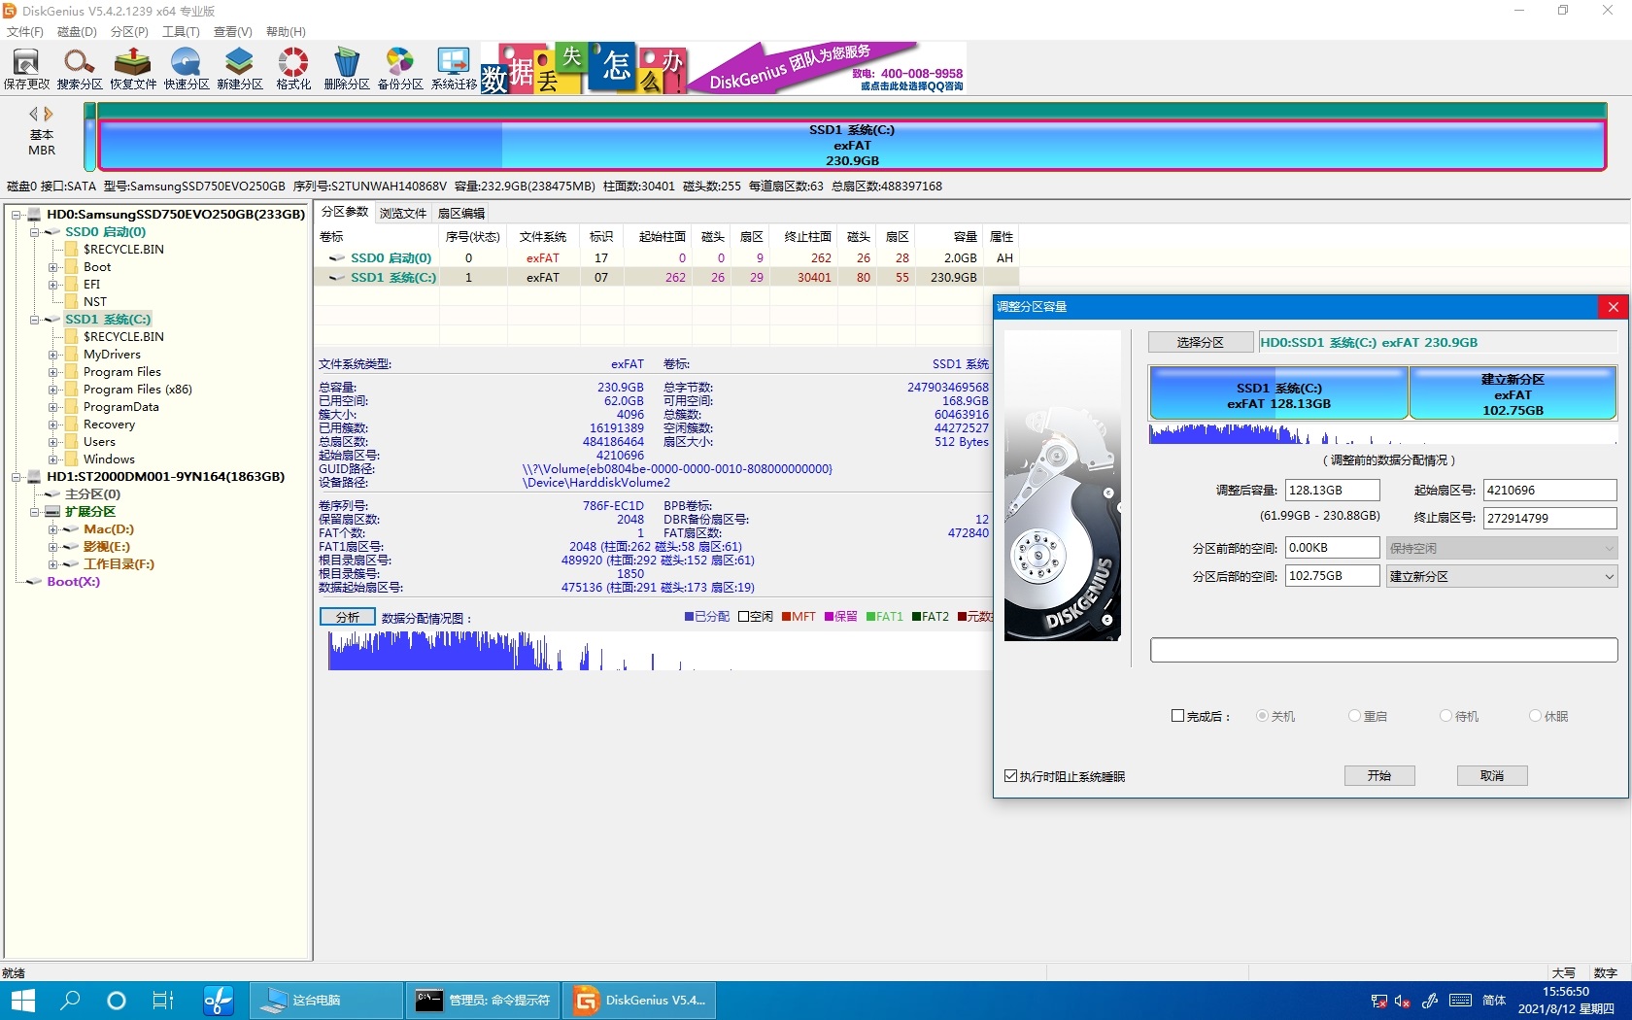The image size is (1632, 1020).
Task: Select the 待机 radio option
Action: (x=1445, y=716)
